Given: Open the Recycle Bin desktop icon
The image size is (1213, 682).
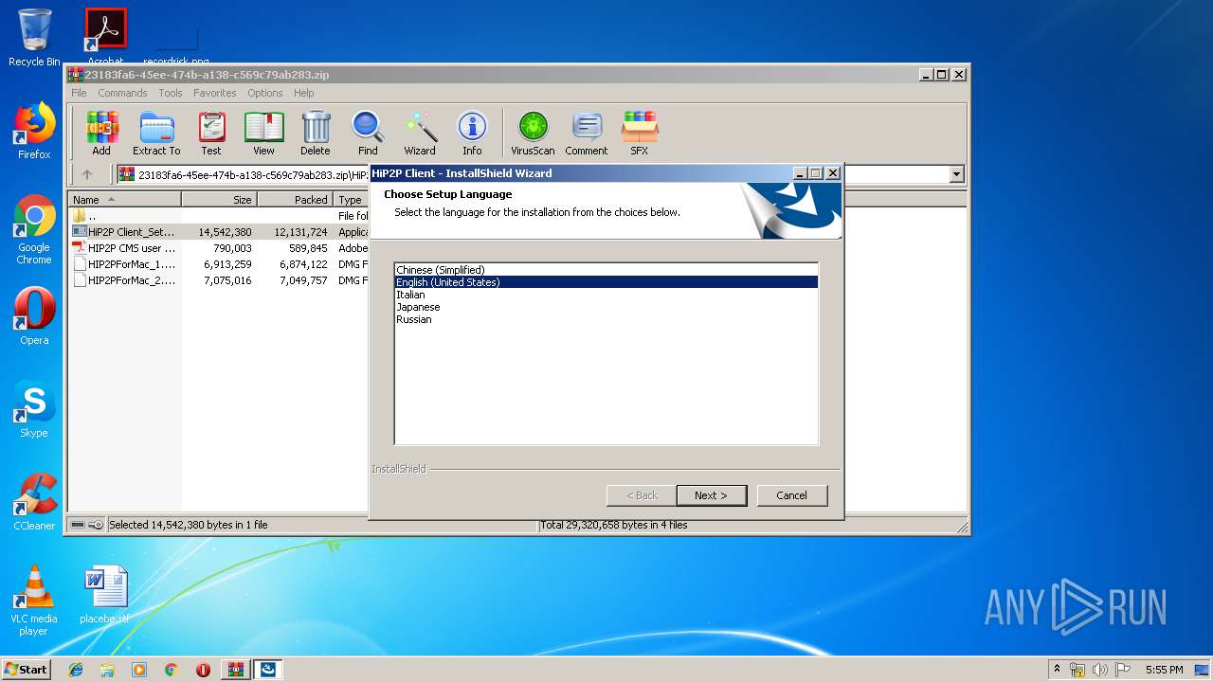Looking at the screenshot, I should pos(34,38).
